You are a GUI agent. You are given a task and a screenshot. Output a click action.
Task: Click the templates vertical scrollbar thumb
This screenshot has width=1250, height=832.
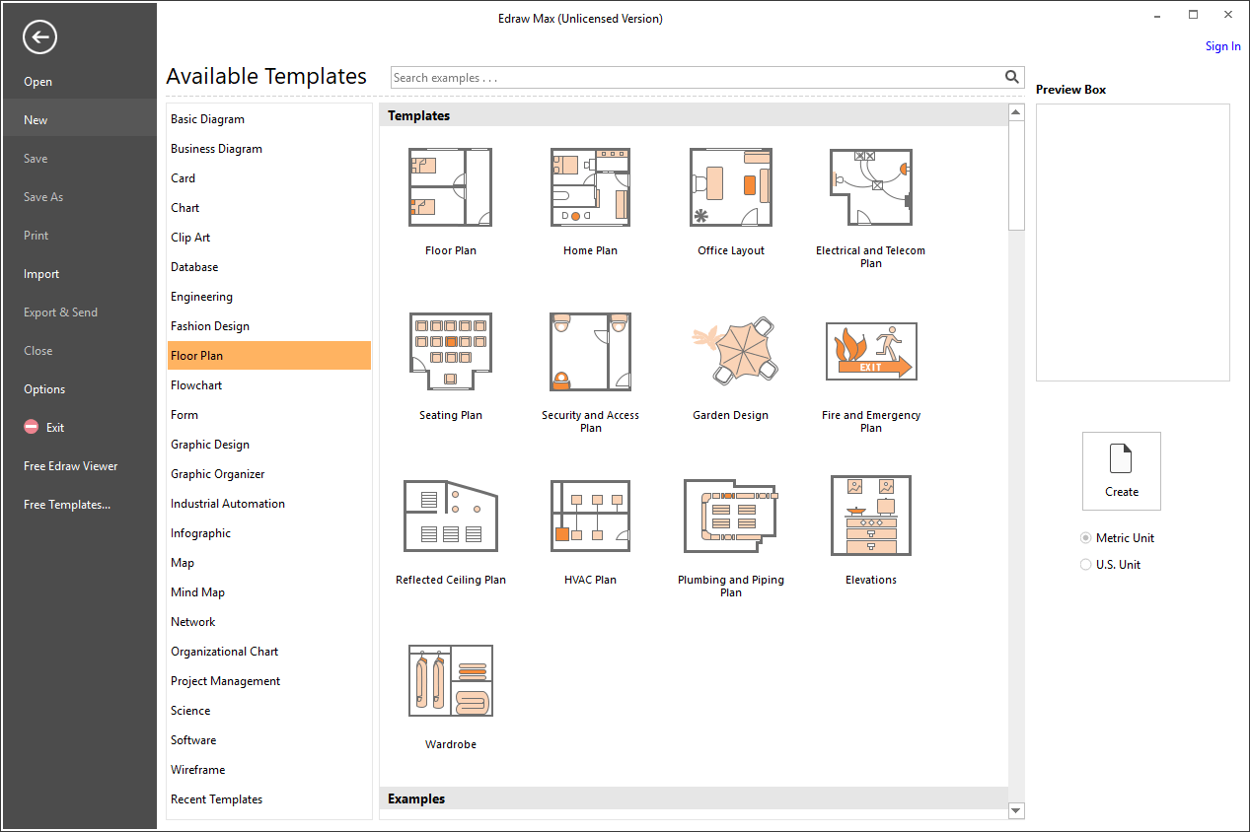click(1016, 175)
